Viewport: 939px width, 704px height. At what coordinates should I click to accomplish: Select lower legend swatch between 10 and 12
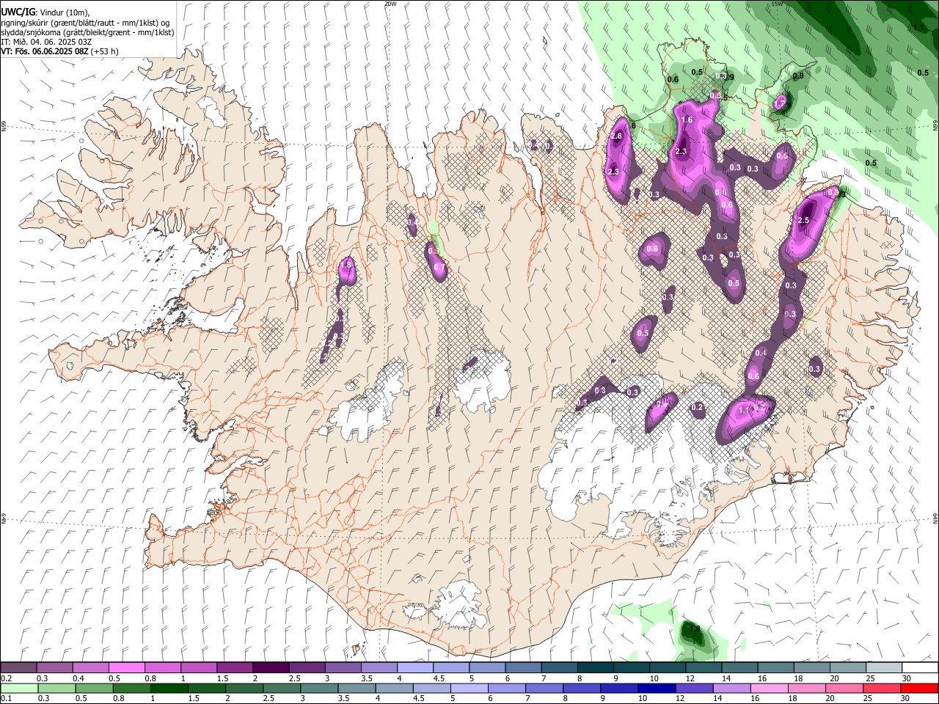(x=655, y=688)
